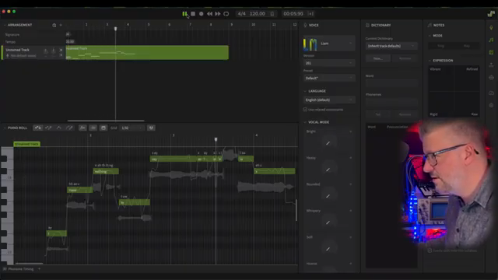Expand the Phoneme Timing panel at bottom
Image resolution: width=498 pixels, height=280 pixels.
21,269
